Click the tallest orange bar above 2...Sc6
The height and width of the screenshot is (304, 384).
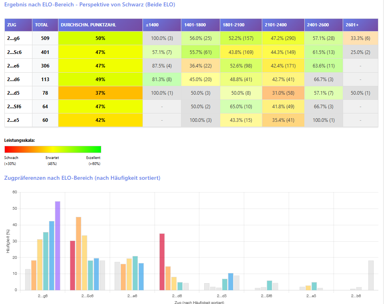coord(78,253)
